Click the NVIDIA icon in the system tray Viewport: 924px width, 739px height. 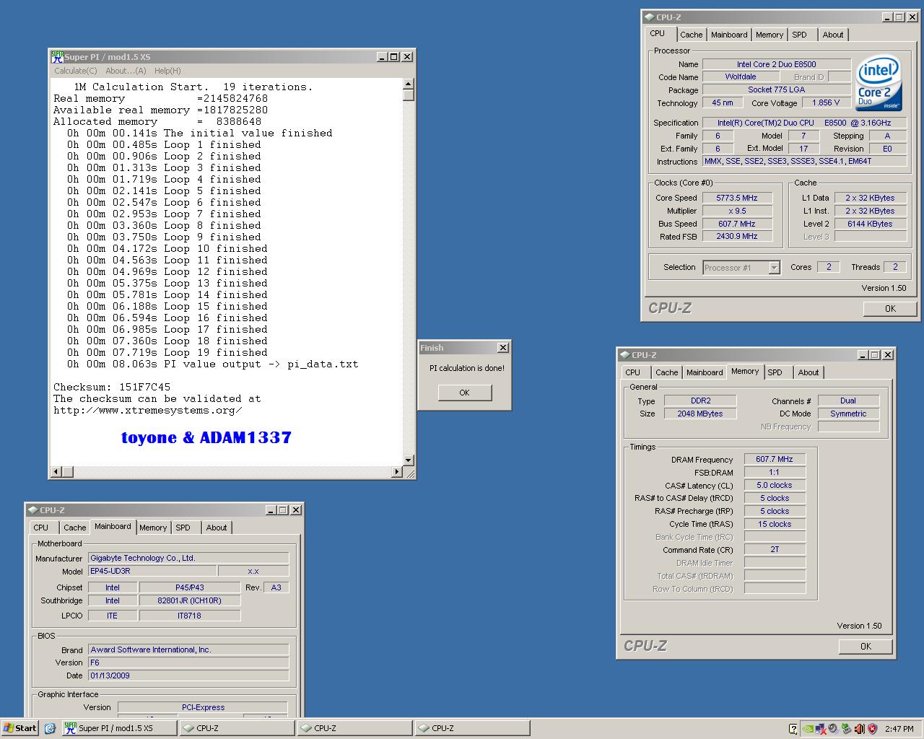[808, 728]
